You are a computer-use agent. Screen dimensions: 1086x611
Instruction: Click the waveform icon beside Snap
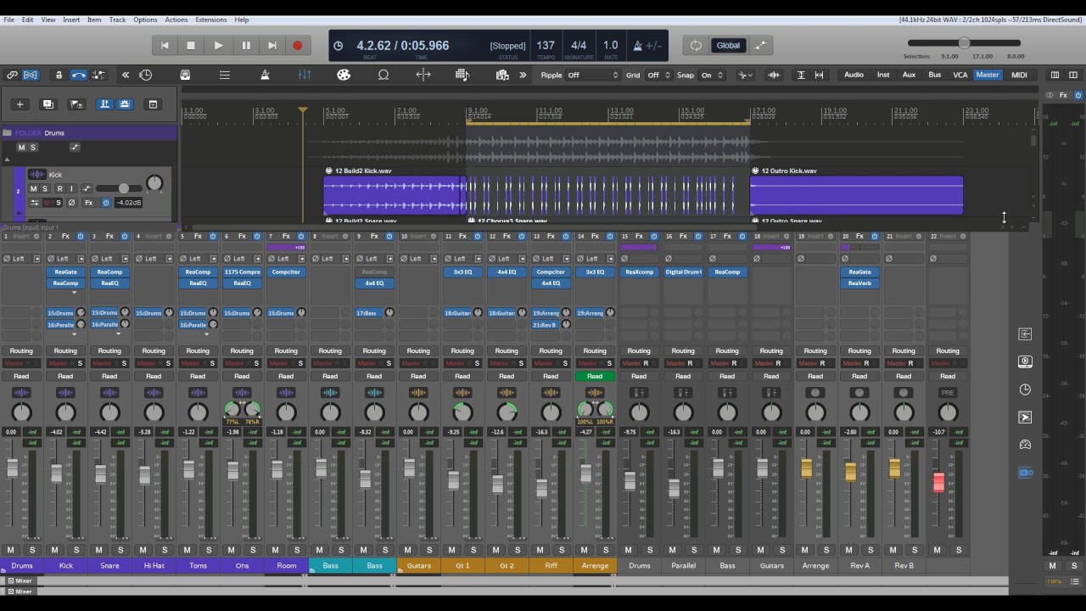(774, 75)
